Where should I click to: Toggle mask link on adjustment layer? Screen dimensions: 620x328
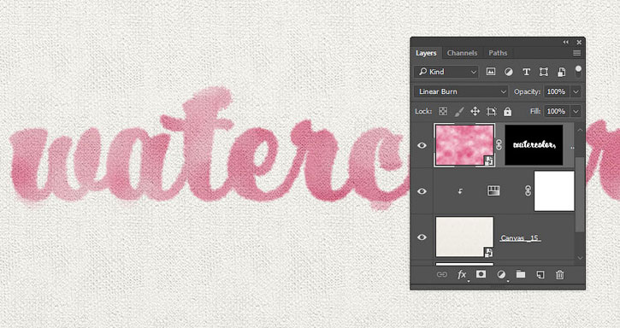(528, 191)
